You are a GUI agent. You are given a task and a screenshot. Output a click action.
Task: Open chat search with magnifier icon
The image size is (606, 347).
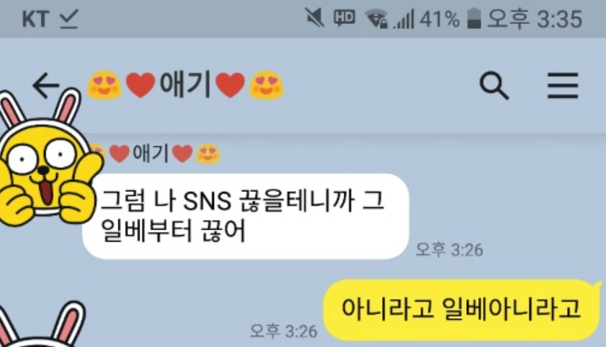click(x=494, y=86)
